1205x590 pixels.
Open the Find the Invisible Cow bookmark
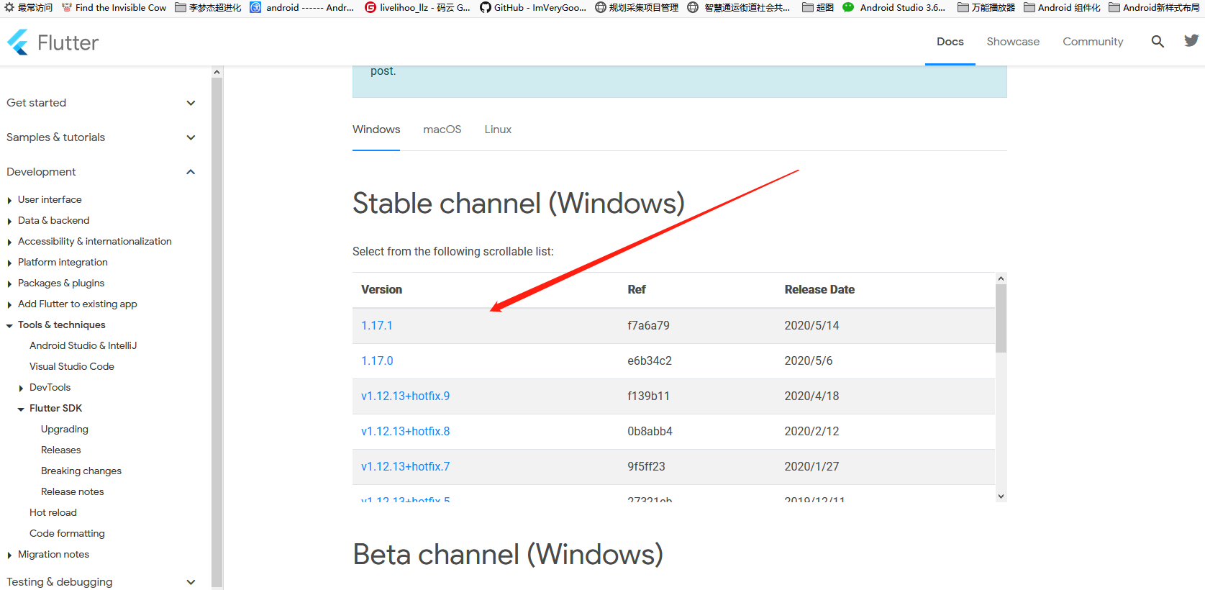[x=114, y=7]
